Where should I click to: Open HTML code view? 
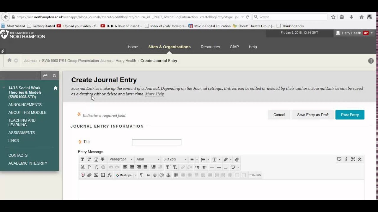point(252,175)
